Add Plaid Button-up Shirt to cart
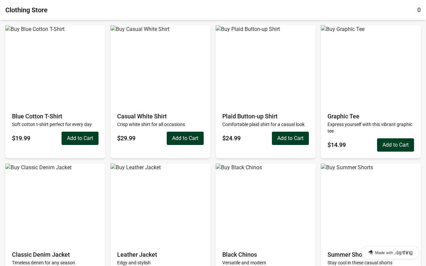 [x=290, y=138]
